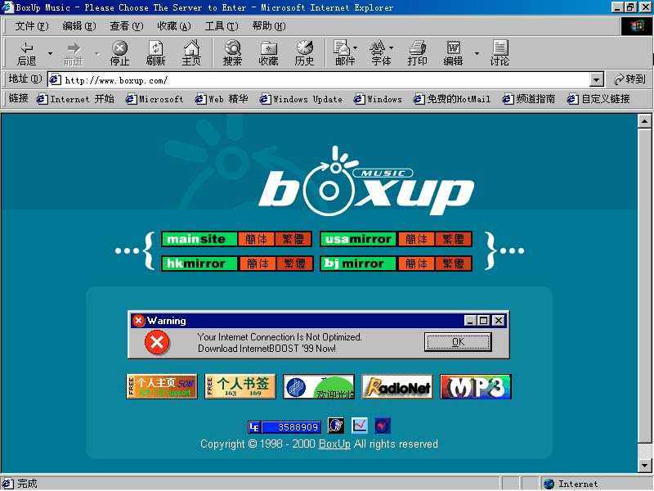
Task: Choose 簡体 for mainsite
Action: [x=256, y=239]
